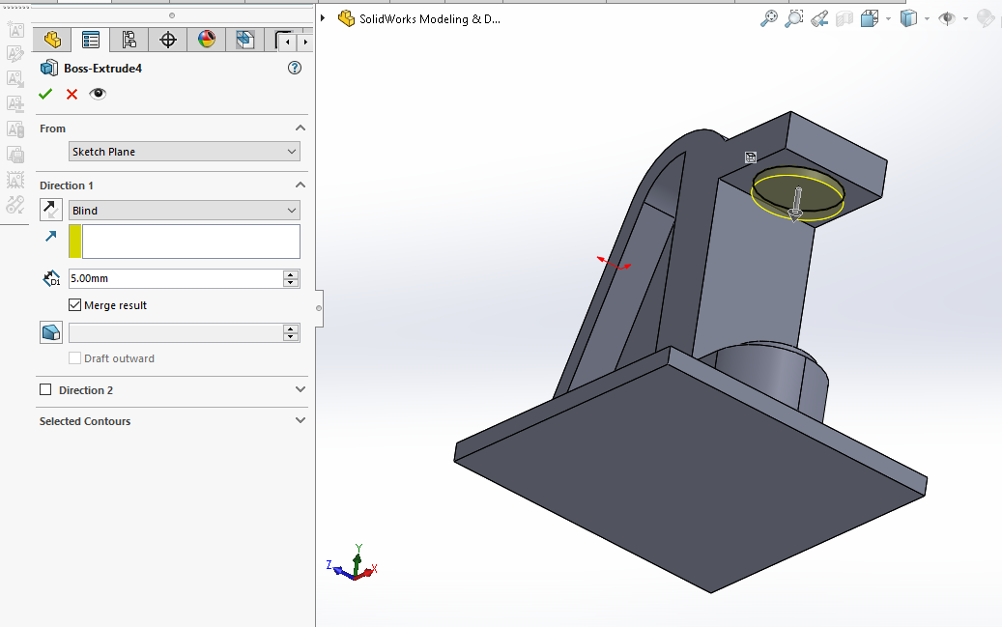Click the Reverse Direction arrow button

tap(50, 210)
